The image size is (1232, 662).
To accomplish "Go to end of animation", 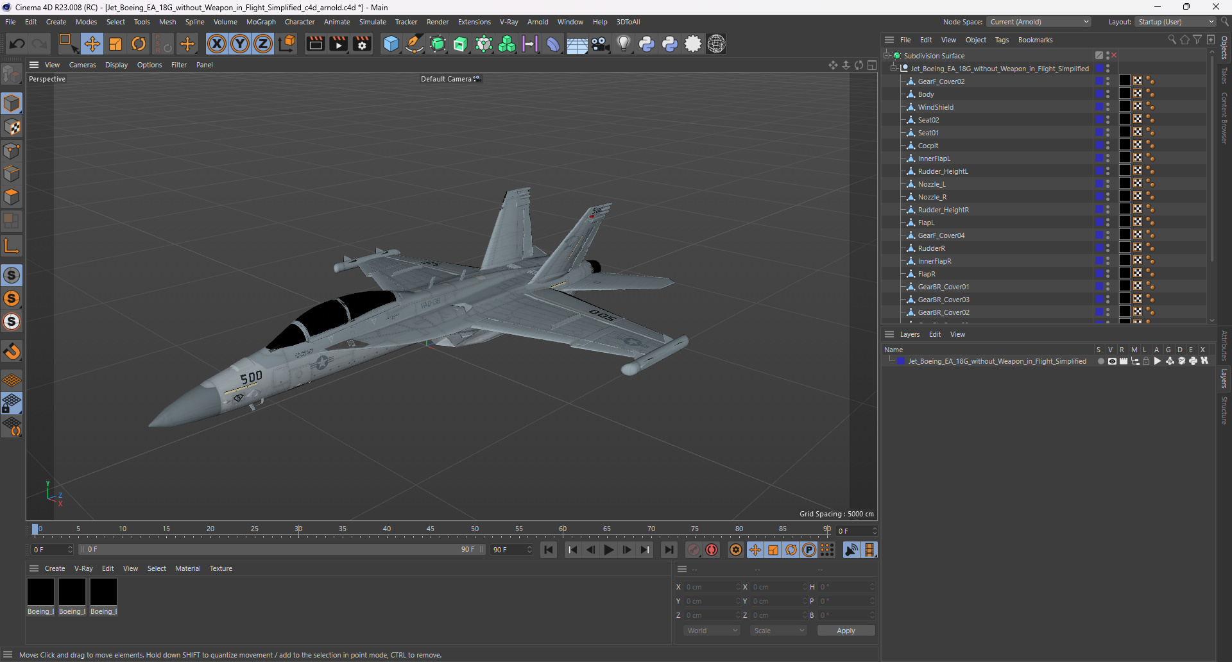I will 669,550.
